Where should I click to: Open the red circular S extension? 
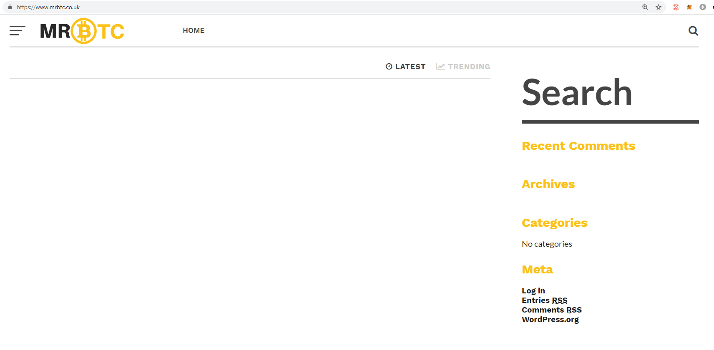(x=676, y=7)
